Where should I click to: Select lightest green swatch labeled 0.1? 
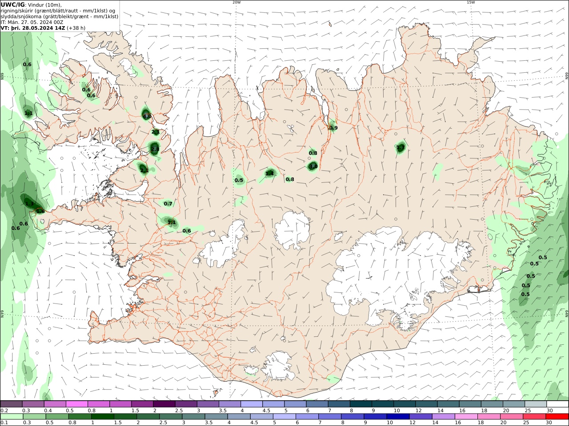(12, 416)
